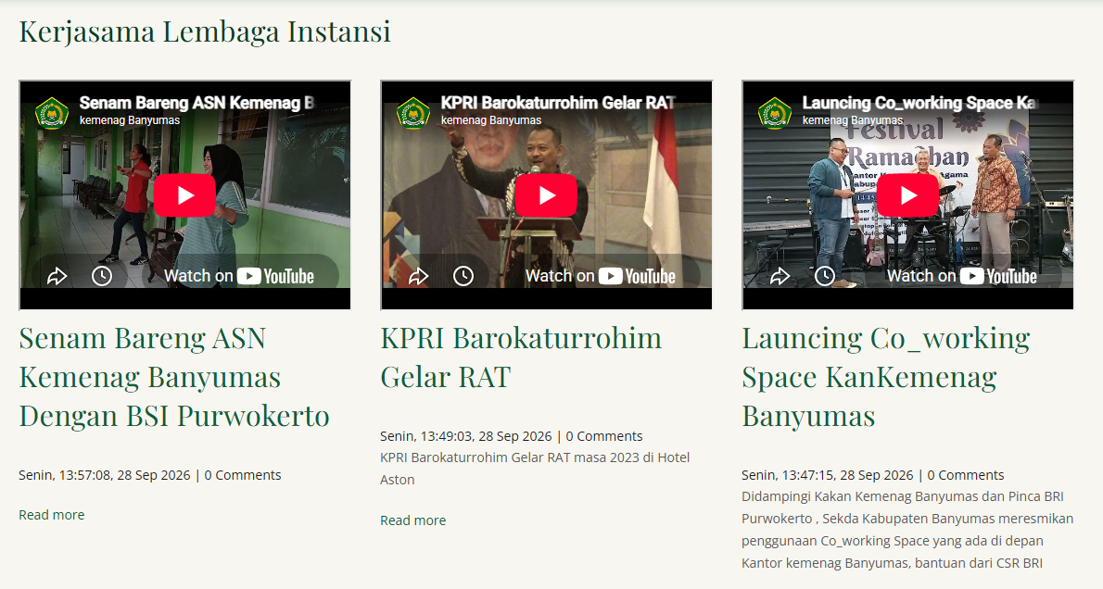Open kemenag Banyumas channel on Co_working video
Screen dimensions: 1103x589
853,120
